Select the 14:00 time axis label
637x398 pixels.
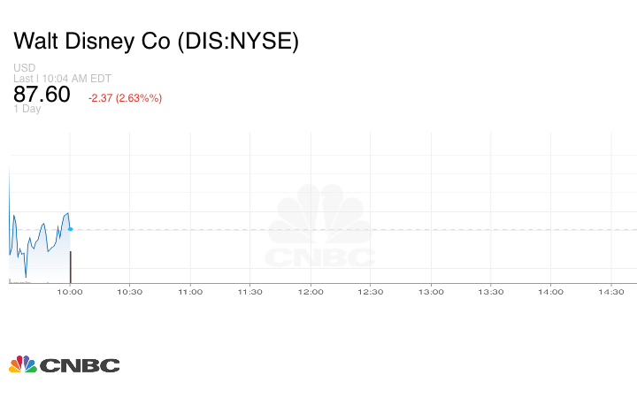point(551,292)
